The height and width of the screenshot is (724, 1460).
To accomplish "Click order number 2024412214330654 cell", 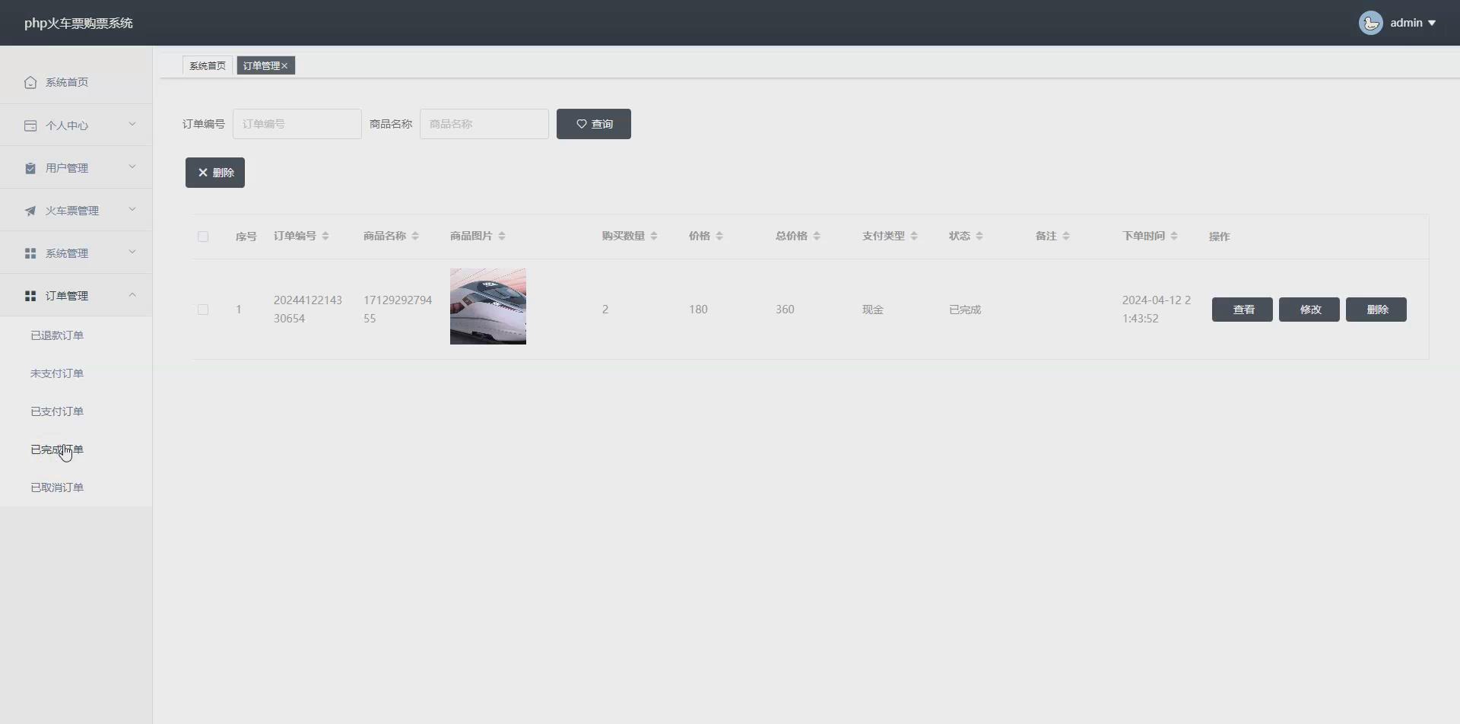I will [x=308, y=310].
